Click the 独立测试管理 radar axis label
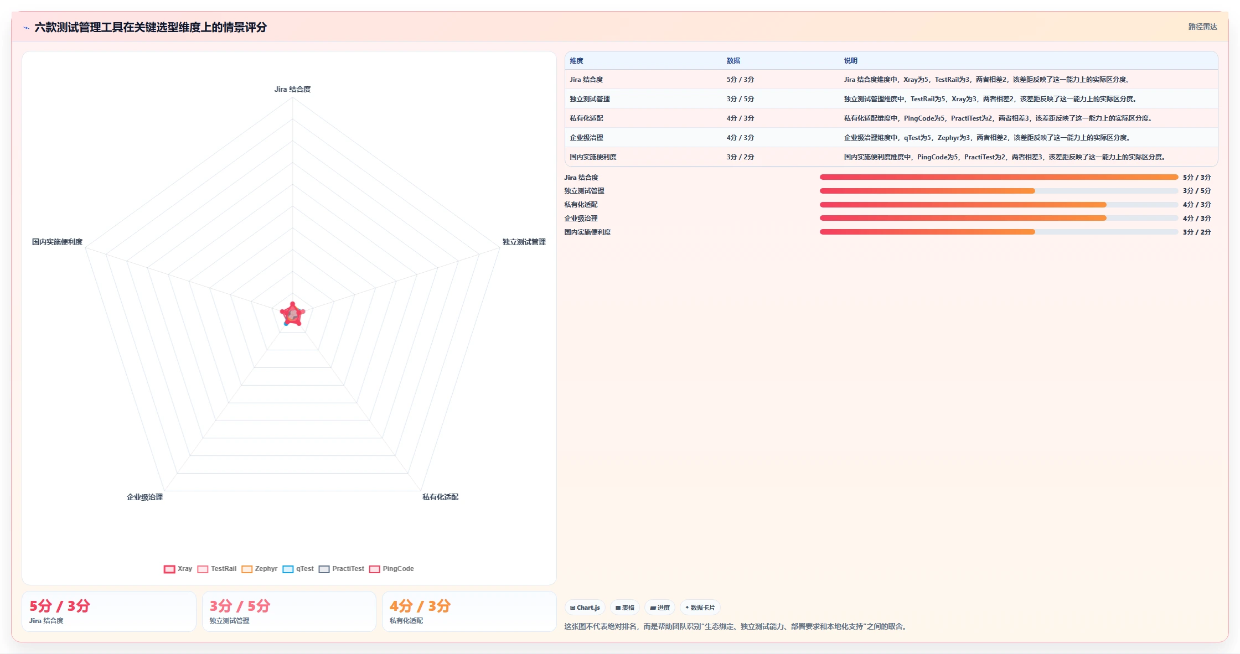The height and width of the screenshot is (654, 1240). point(524,242)
